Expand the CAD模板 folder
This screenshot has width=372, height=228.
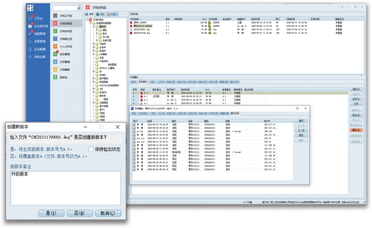click(x=94, y=54)
